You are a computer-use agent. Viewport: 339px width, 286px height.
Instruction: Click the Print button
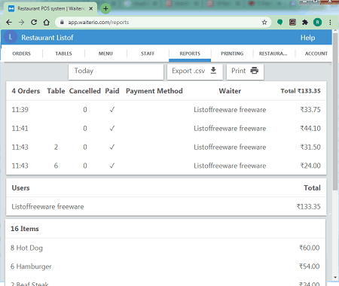coord(245,71)
